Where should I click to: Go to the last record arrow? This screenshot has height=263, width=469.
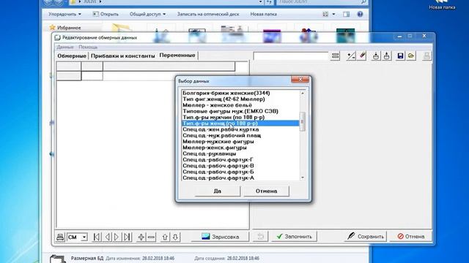click(127, 237)
